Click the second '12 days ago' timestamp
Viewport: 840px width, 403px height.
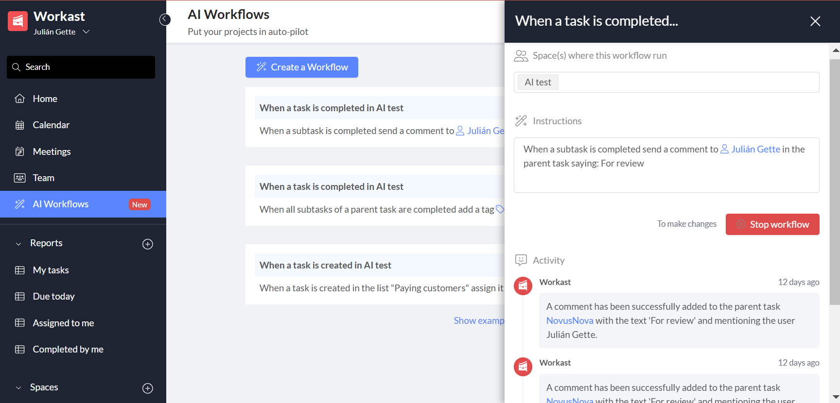tap(799, 363)
